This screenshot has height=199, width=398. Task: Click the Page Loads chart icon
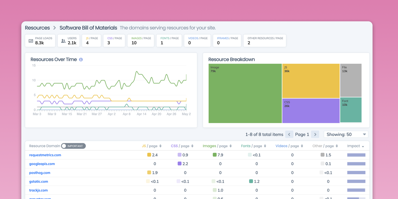coord(31,41)
